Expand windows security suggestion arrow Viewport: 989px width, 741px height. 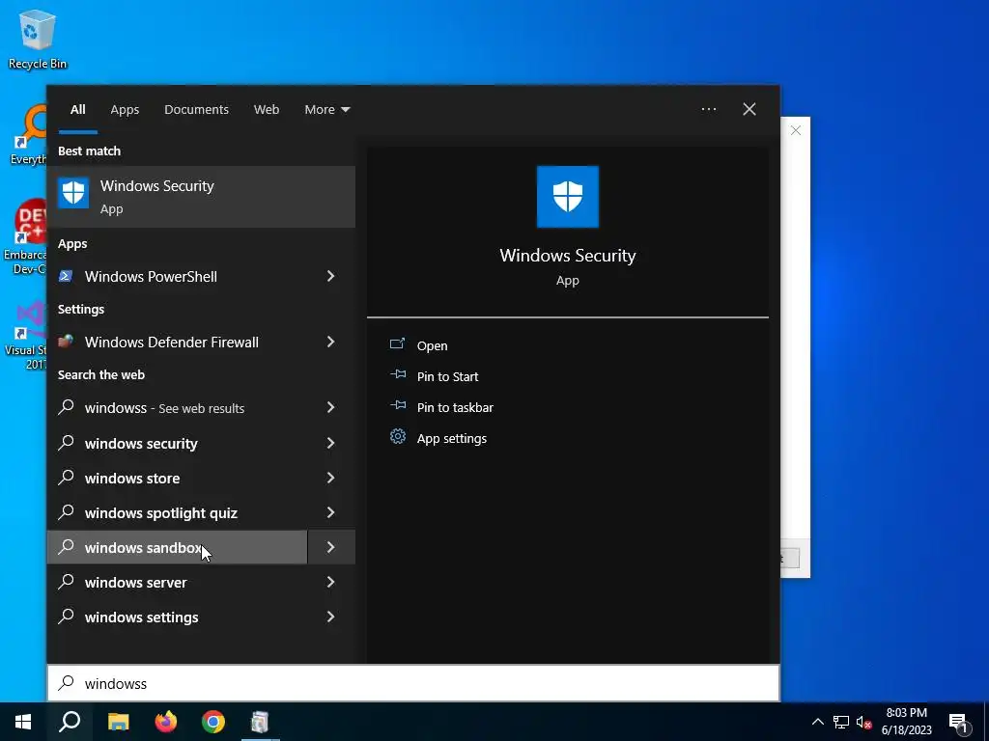click(330, 443)
